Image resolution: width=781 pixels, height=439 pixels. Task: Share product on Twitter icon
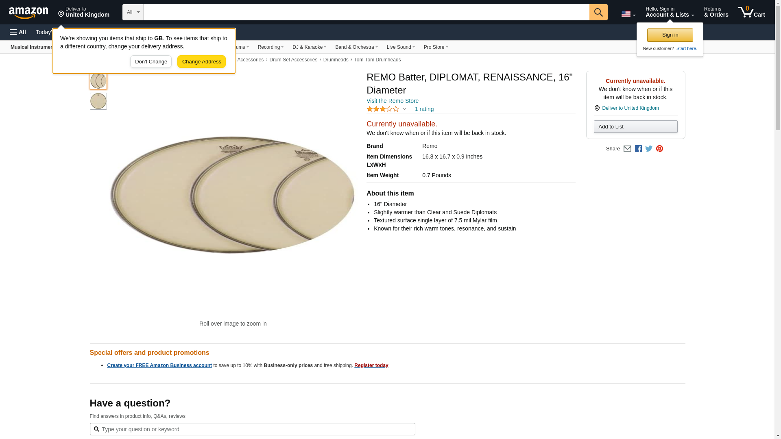click(649, 149)
